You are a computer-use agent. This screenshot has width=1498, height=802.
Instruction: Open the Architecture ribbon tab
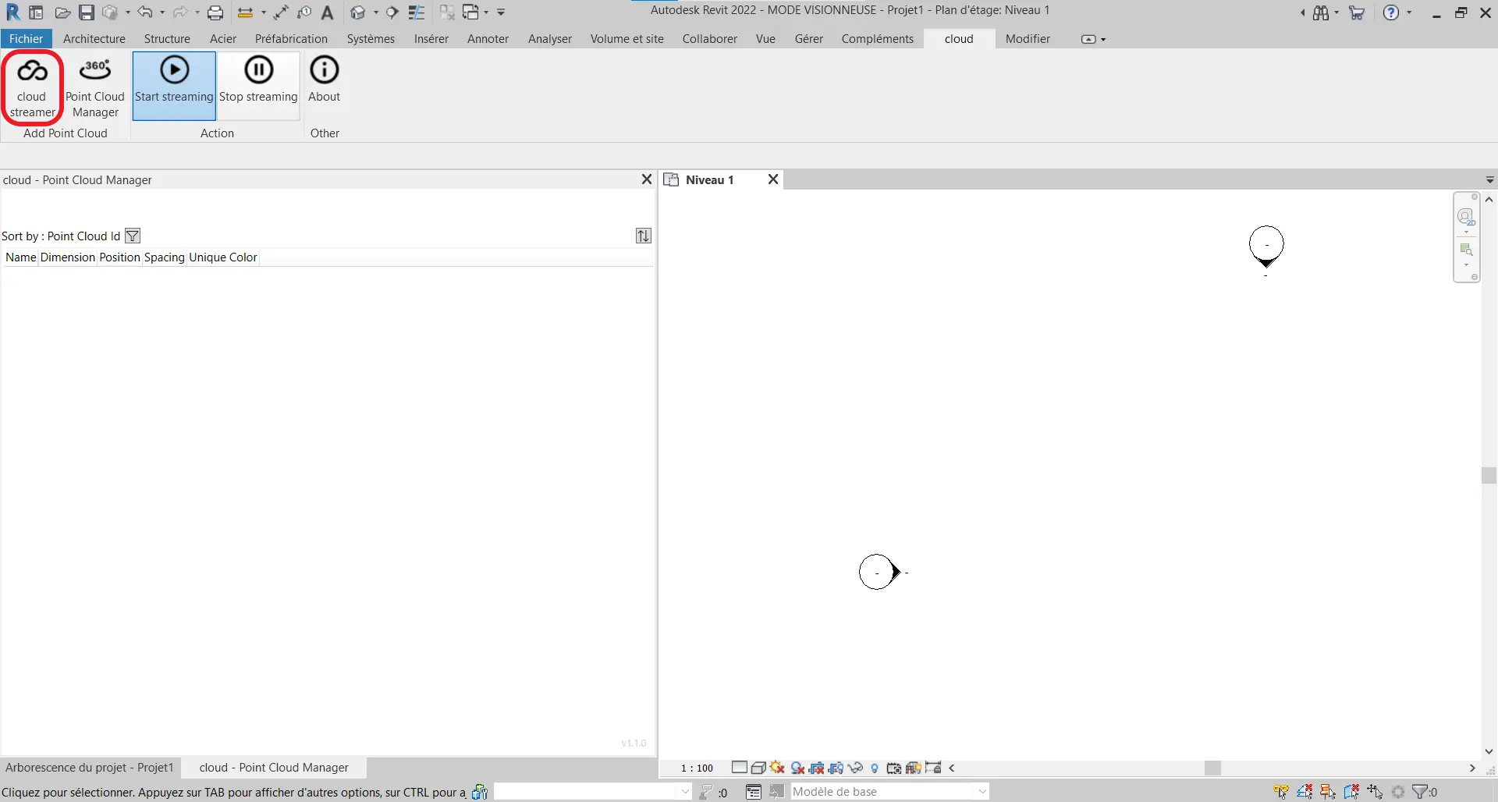[94, 39]
